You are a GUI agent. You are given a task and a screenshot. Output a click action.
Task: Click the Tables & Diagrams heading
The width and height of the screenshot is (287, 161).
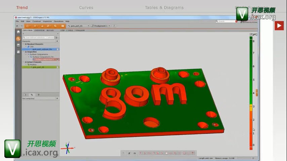[x=164, y=7]
